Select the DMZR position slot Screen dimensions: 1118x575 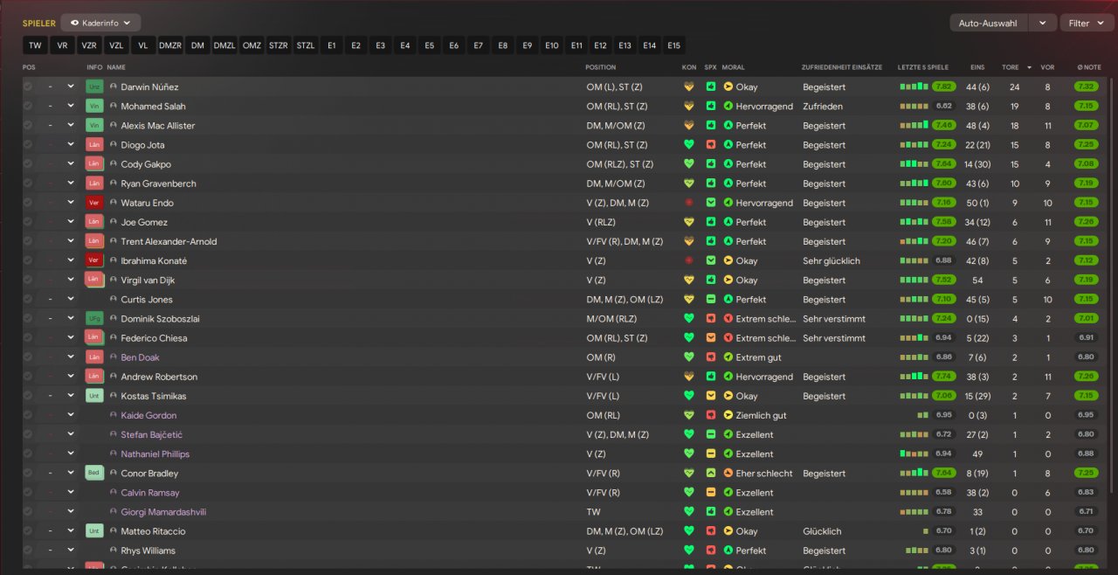pyautogui.click(x=170, y=45)
